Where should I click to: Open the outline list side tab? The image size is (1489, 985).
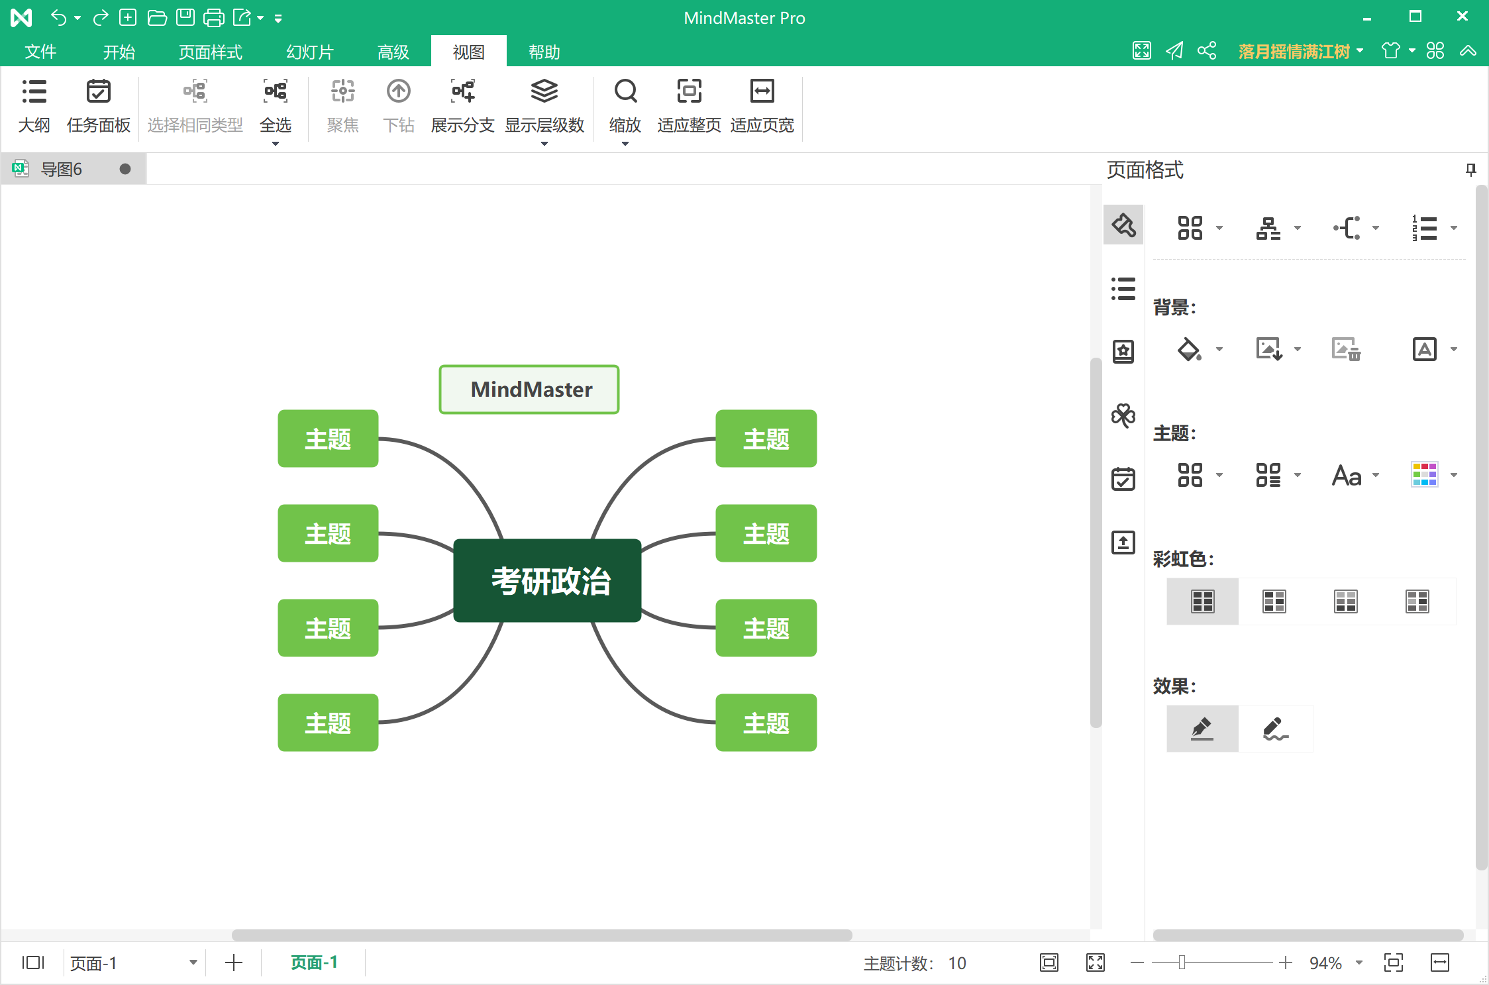click(1123, 288)
